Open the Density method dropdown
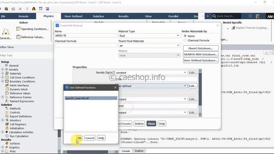The height and width of the screenshot is (154, 274). tap(151, 72)
